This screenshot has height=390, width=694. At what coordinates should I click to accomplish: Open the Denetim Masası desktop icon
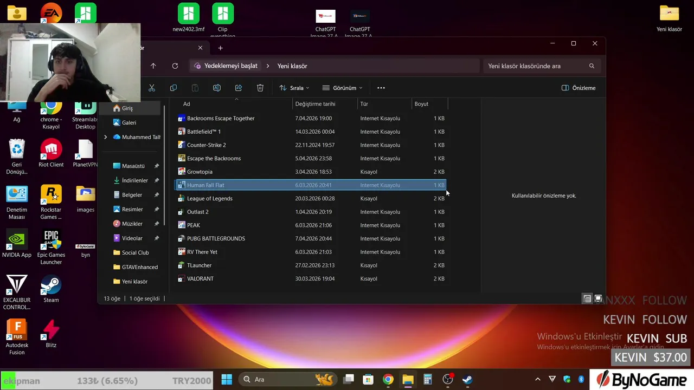[x=17, y=203]
